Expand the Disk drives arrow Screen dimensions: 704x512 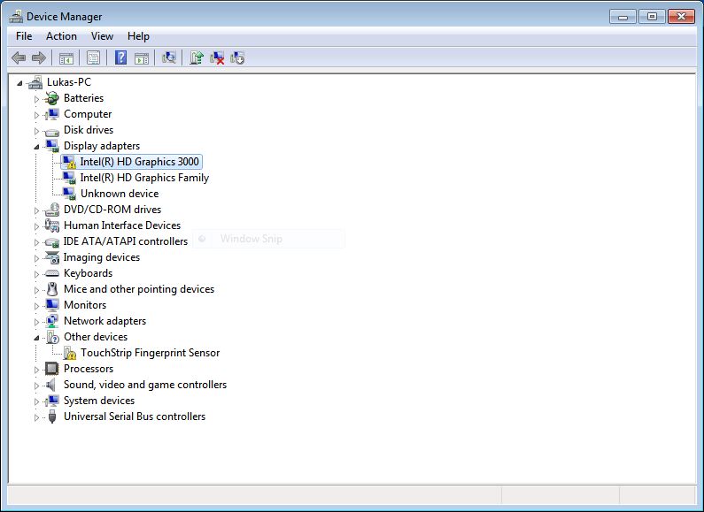coord(37,131)
